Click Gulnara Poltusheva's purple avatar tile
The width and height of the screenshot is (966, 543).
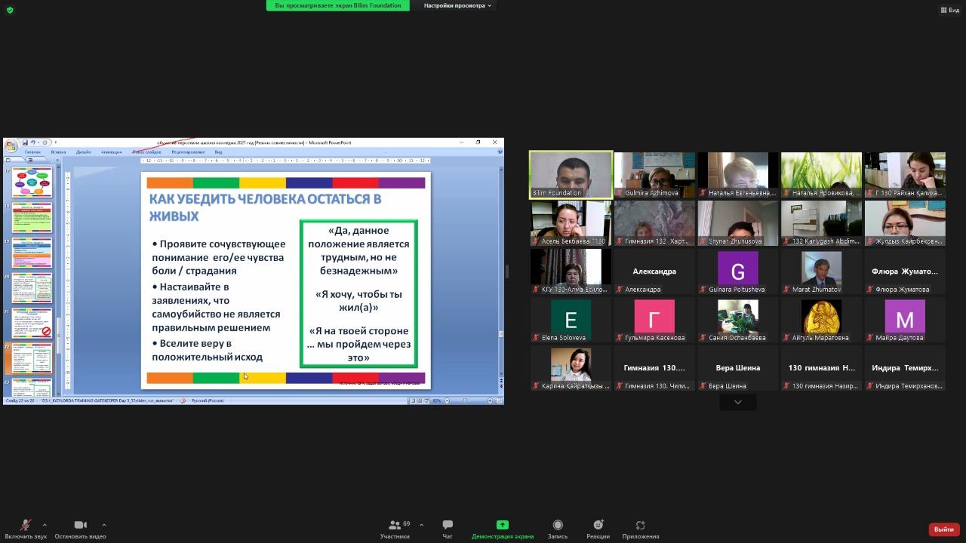click(x=737, y=271)
